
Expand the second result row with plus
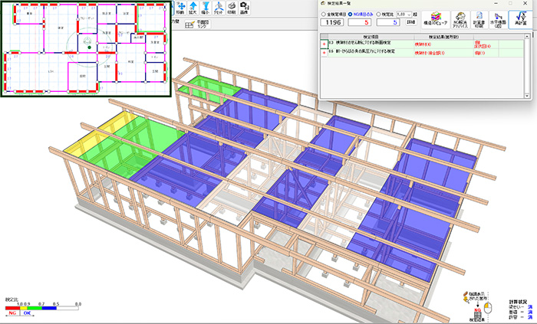click(323, 53)
